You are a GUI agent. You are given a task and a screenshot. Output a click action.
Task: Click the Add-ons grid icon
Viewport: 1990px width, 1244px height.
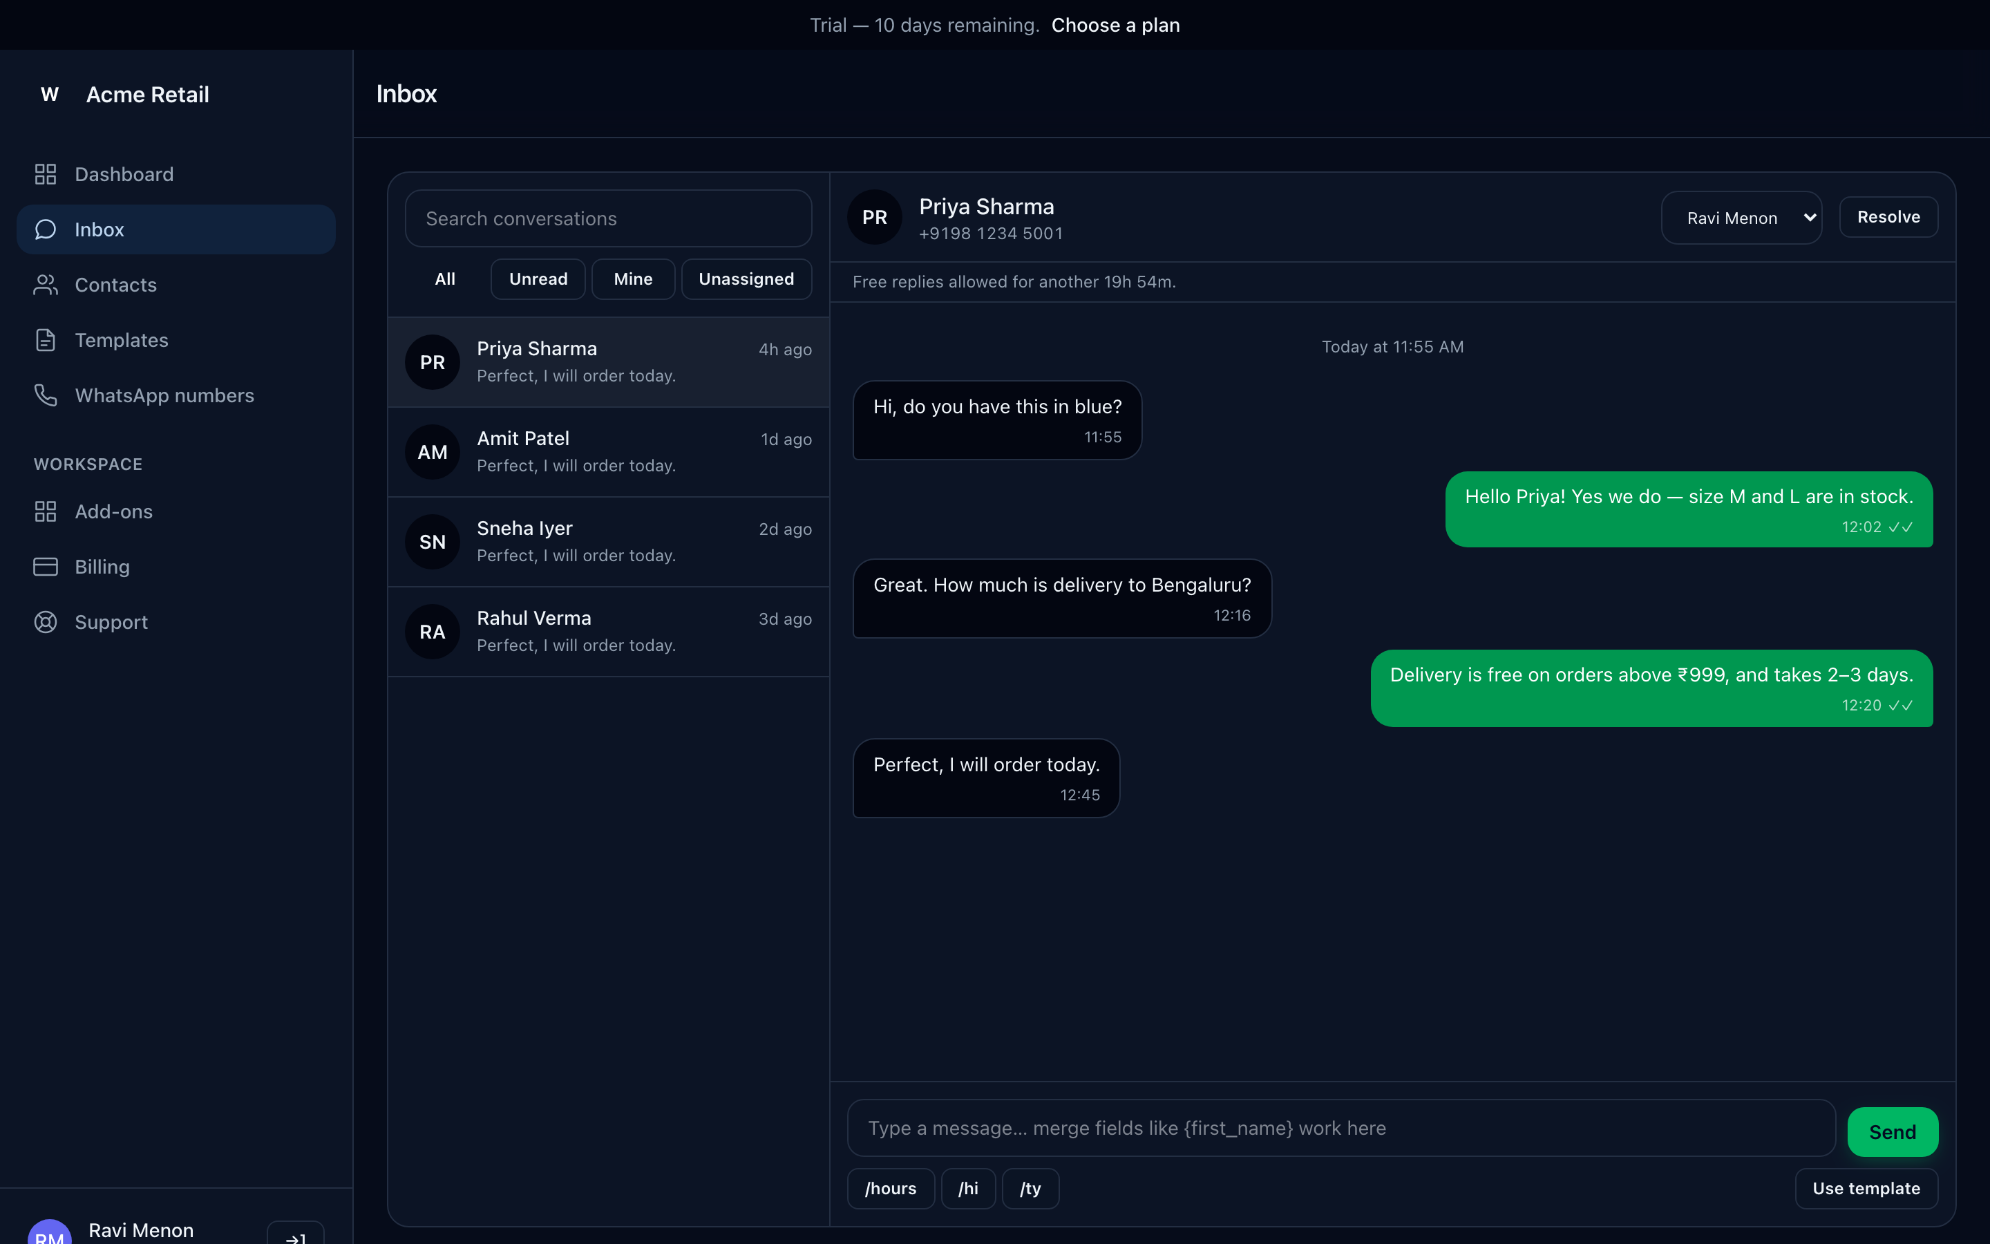click(x=45, y=511)
